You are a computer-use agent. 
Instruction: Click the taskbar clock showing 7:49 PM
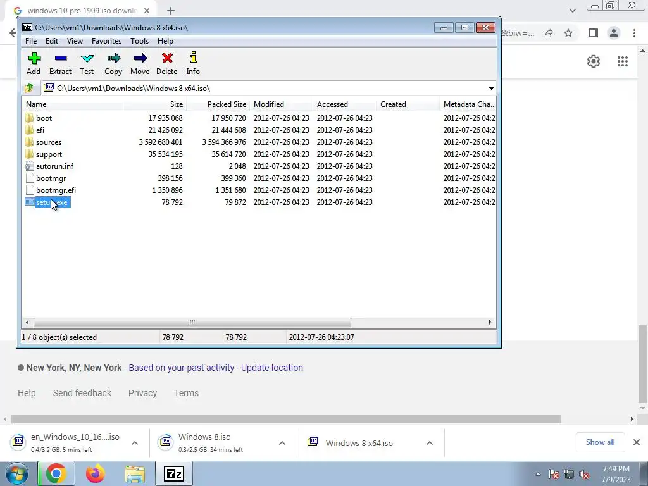616,474
